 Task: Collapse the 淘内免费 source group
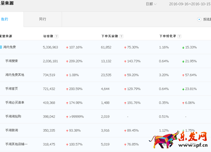tap(1, 47)
